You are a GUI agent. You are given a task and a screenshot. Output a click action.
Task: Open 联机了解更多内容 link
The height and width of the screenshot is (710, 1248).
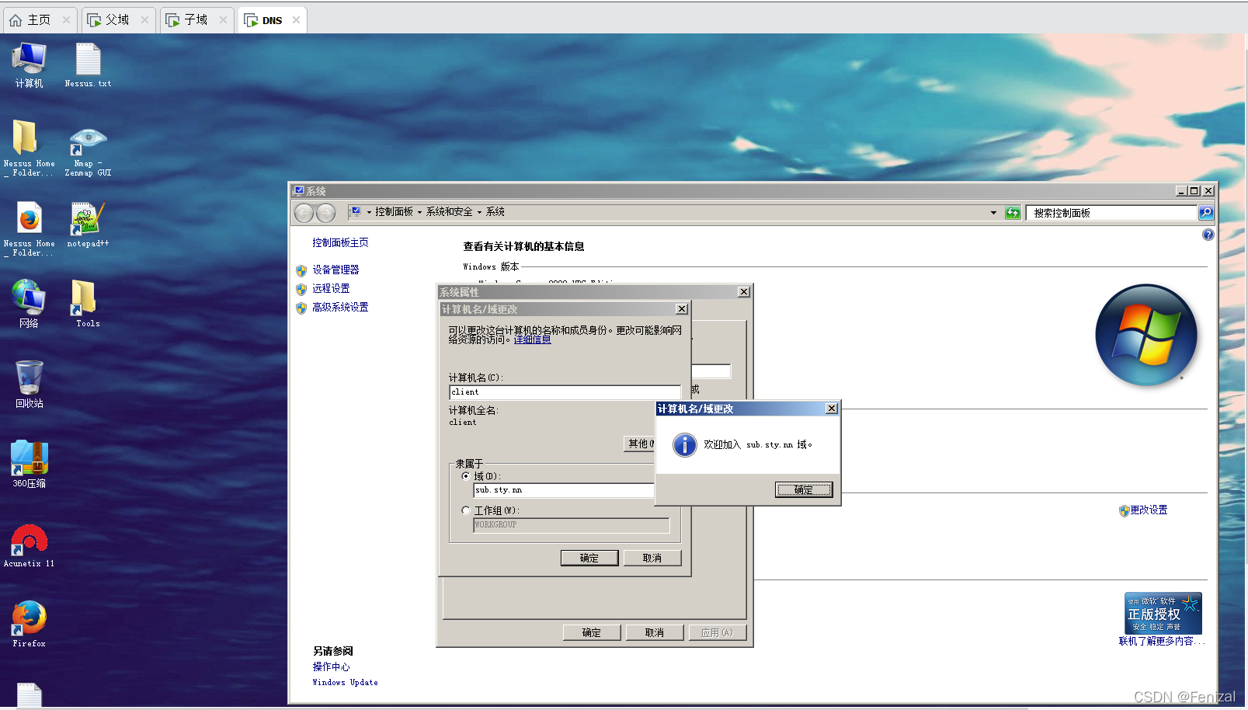(x=1160, y=641)
